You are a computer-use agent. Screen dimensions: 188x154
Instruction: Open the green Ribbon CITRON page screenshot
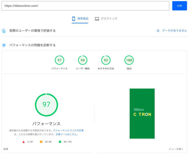(142, 113)
